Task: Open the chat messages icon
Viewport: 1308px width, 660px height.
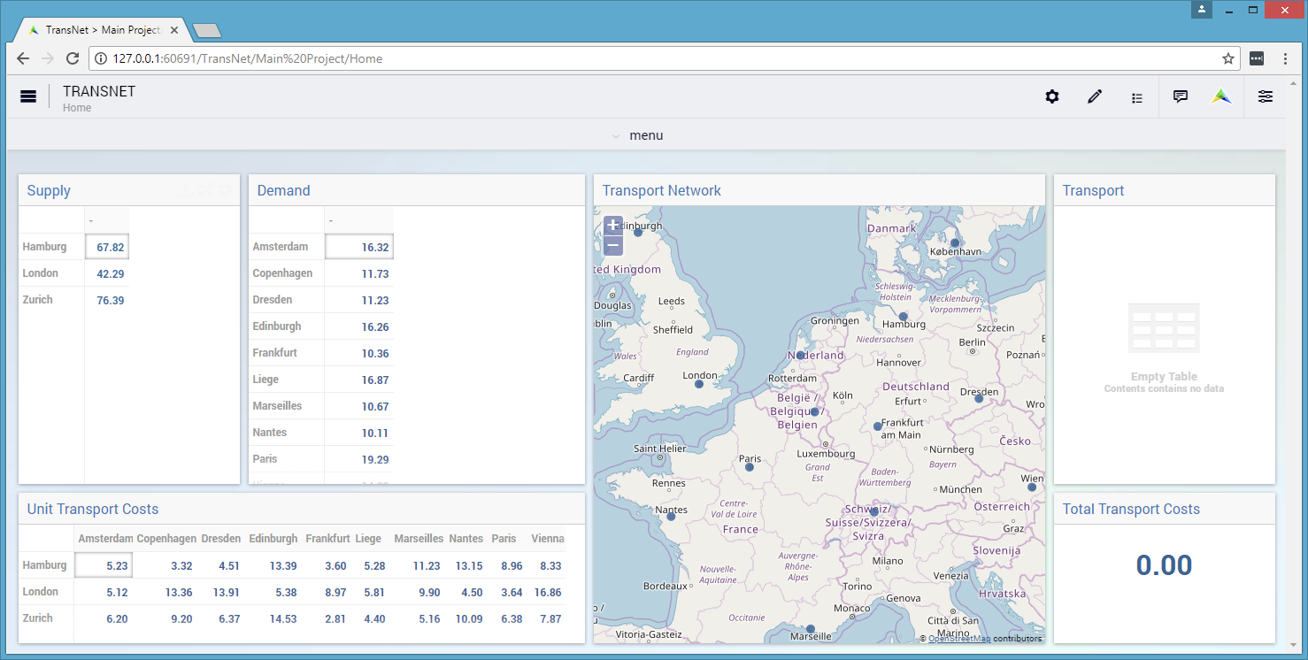Action: [1180, 96]
